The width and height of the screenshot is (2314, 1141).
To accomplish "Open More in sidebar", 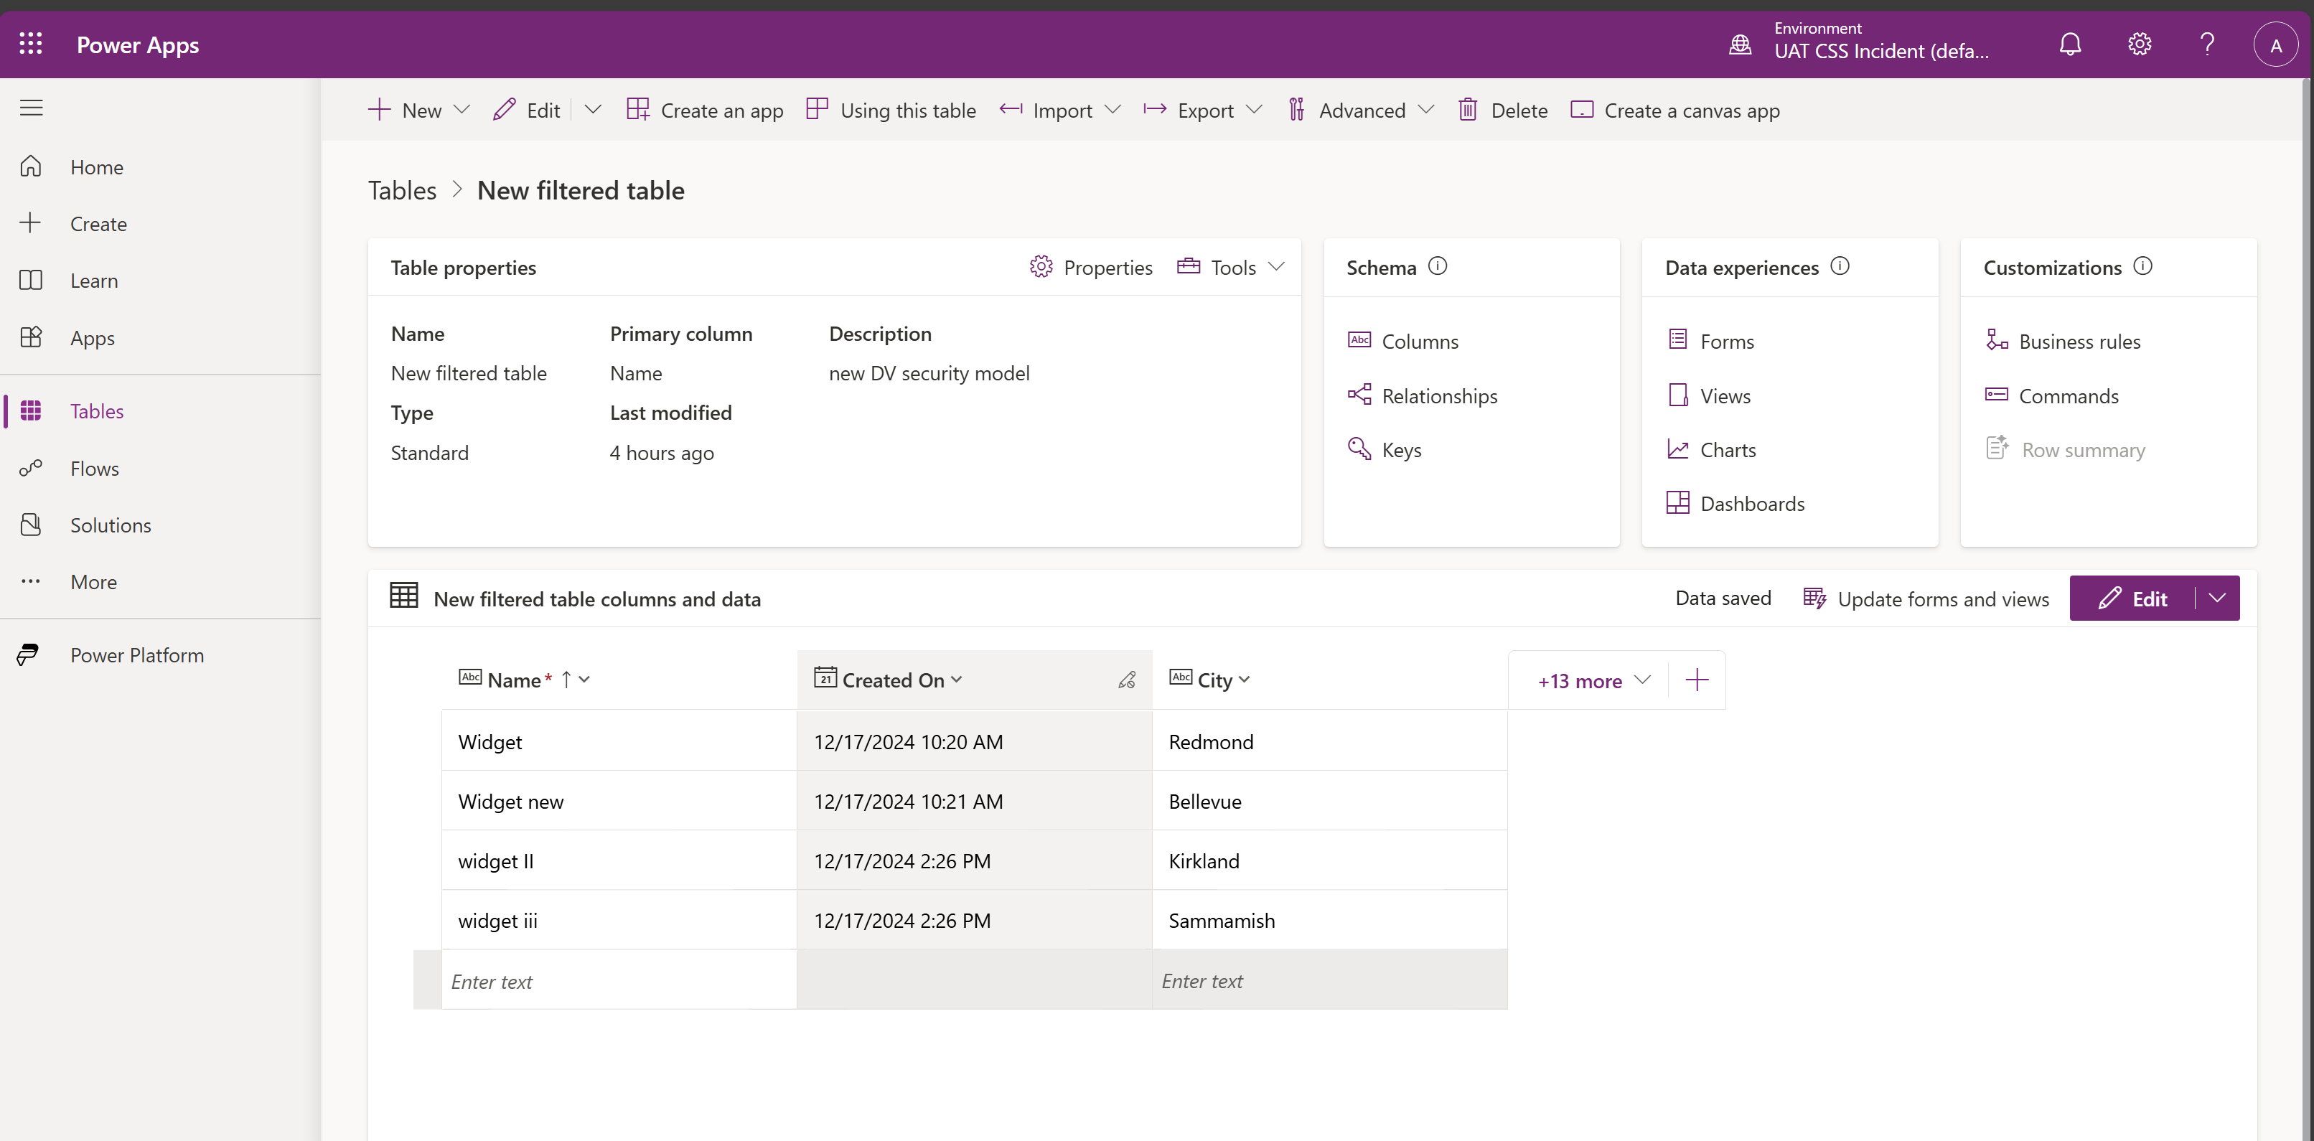I will 93,581.
